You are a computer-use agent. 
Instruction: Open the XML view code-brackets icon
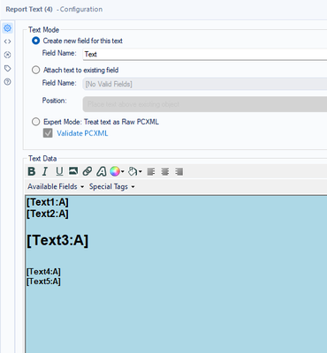point(8,41)
